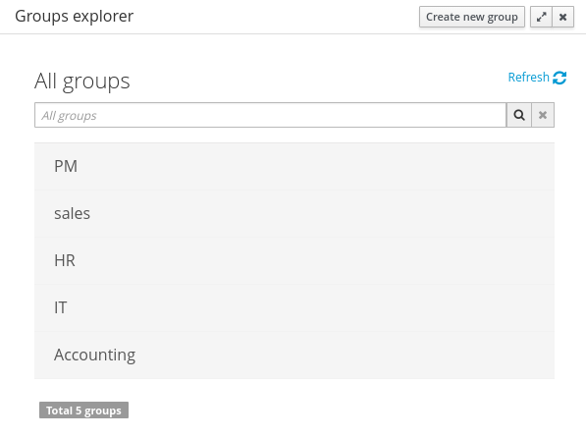
Task: Focus the All groups search field
Action: (271, 115)
